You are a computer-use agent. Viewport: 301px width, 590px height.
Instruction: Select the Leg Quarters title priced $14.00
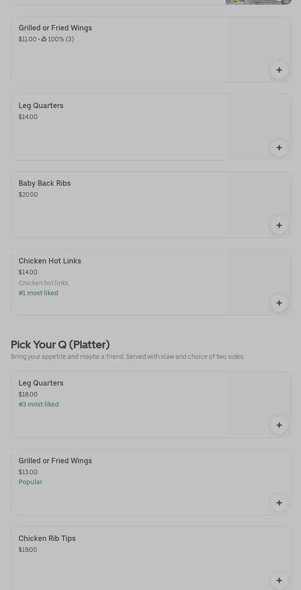pyautogui.click(x=41, y=106)
